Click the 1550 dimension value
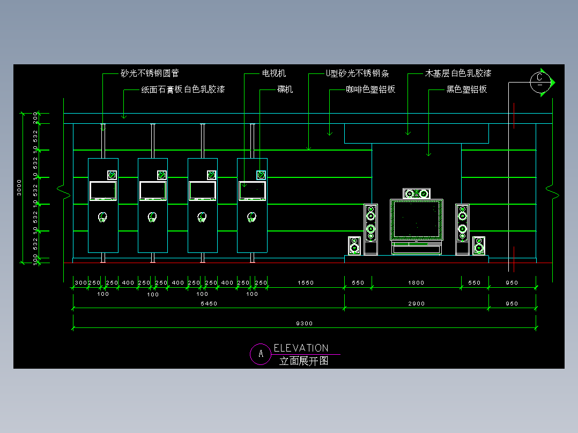 pos(306,282)
